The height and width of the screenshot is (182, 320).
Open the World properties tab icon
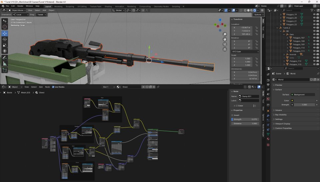click(268, 99)
